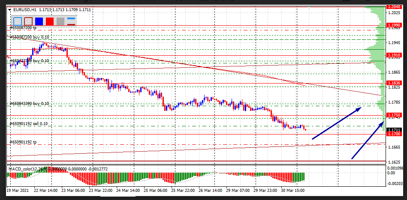407x200 pixels.
Task: Select order #650901192 sell 0.10 label
Action: pyautogui.click(x=29, y=124)
